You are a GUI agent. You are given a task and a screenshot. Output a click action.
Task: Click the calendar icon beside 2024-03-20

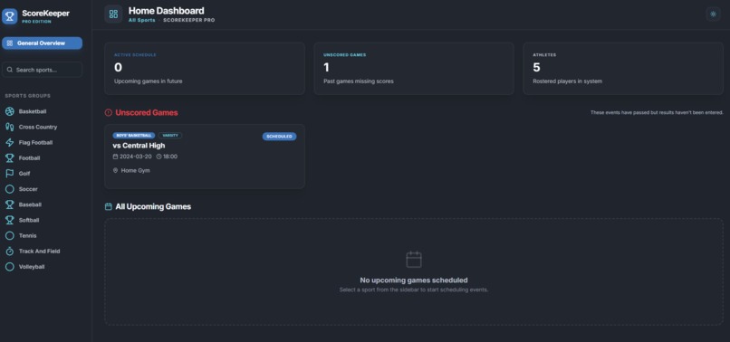coord(115,157)
